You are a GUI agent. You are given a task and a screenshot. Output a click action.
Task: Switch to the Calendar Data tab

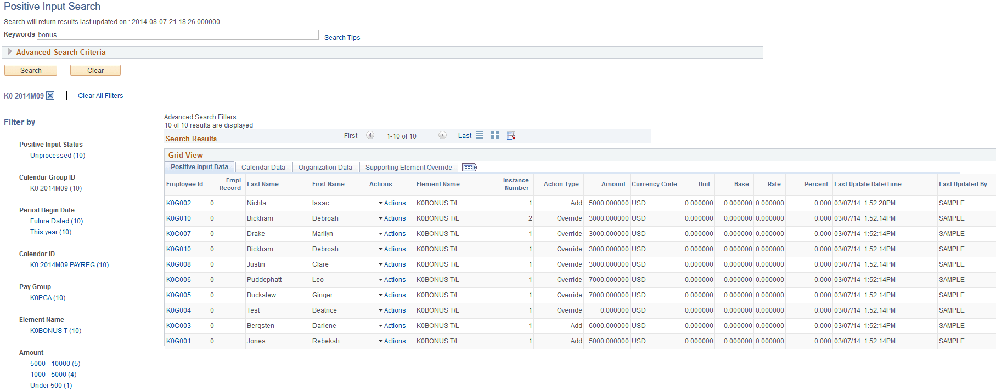(263, 168)
